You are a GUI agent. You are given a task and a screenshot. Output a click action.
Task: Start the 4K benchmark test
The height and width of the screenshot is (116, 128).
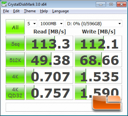pyautogui.click(x=15, y=76)
